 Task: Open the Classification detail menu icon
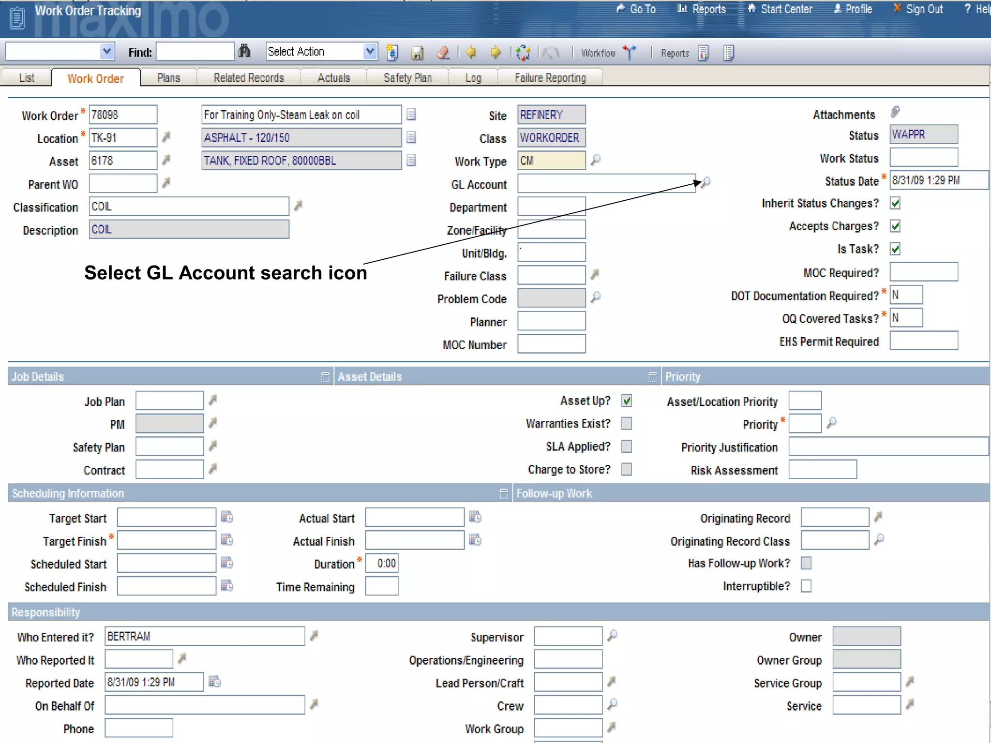pyautogui.click(x=298, y=206)
